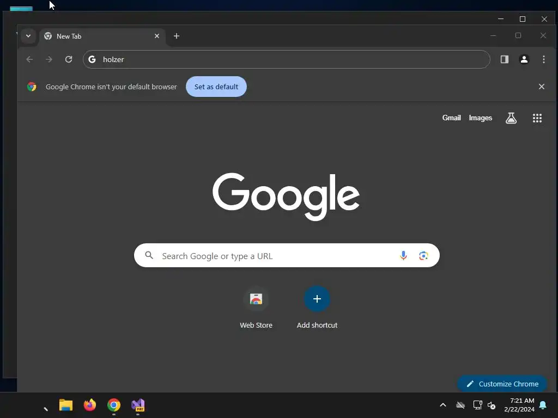Image resolution: width=558 pixels, height=418 pixels.
Task: Open the Chrome profile menu
Action: tap(524, 59)
